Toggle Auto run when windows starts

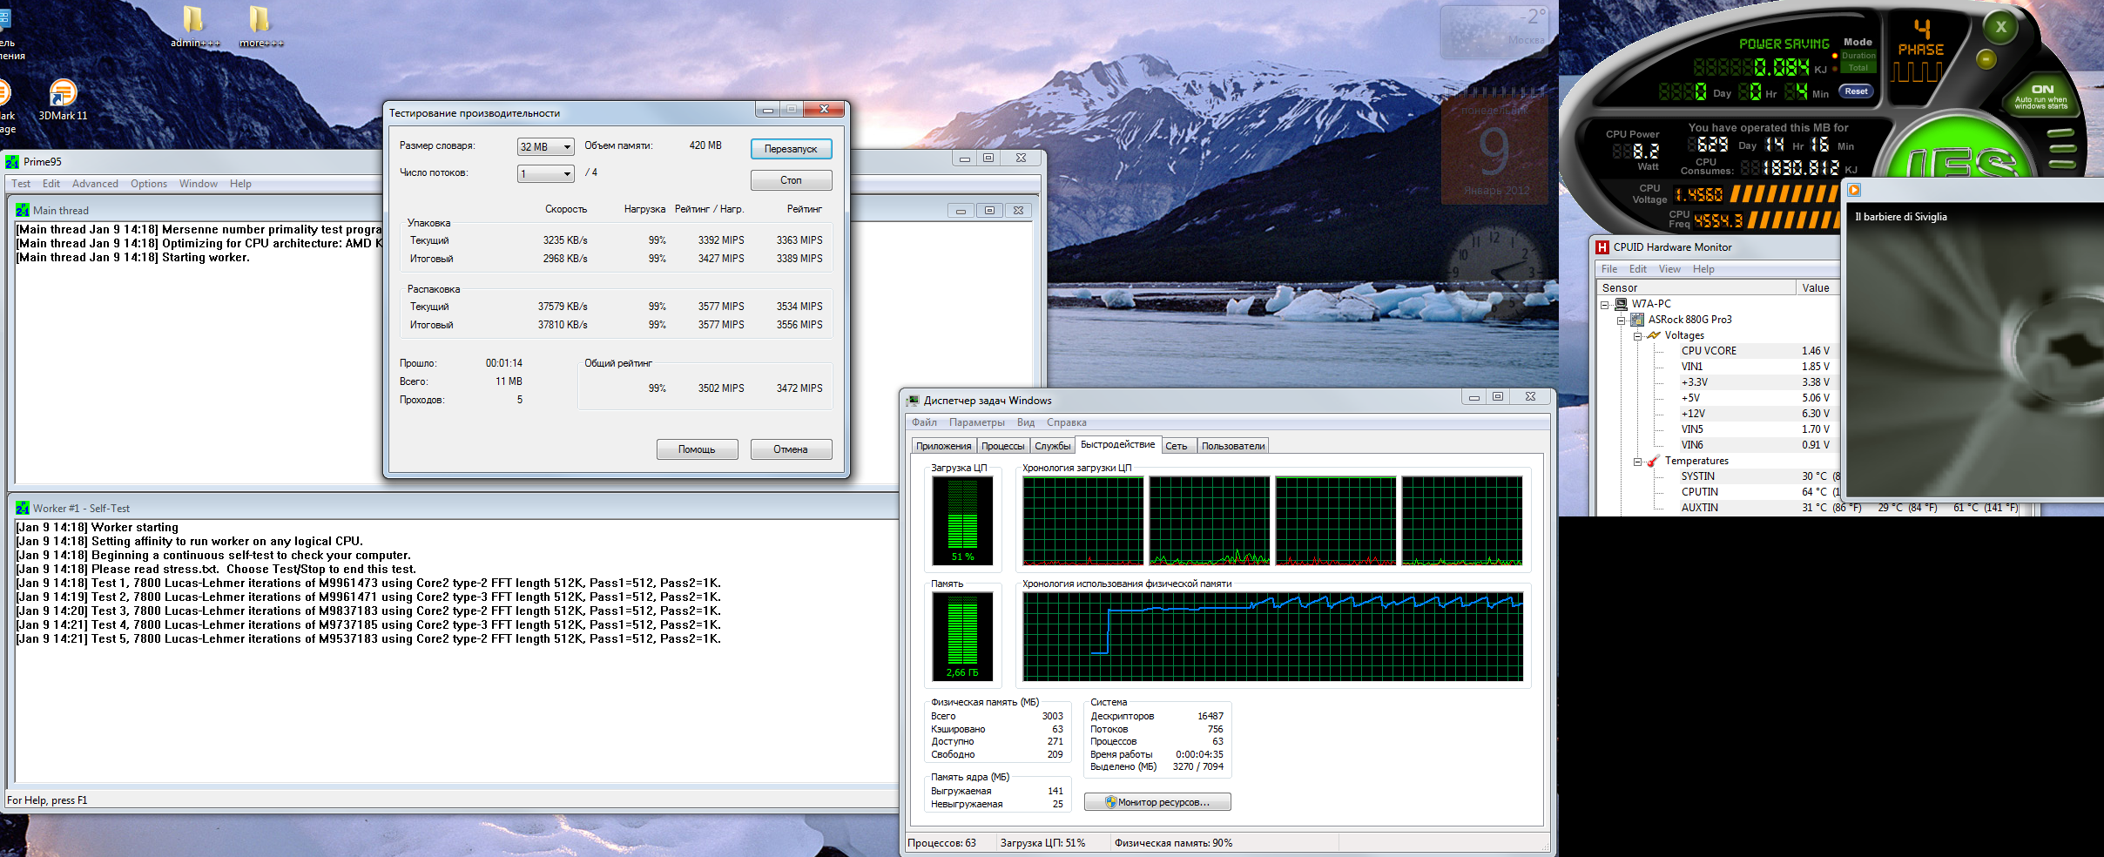pyautogui.click(x=2041, y=96)
